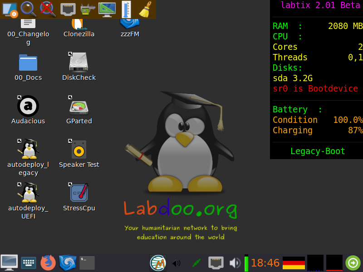Launch the StressCpu shortcut
The width and height of the screenshot is (363, 272).
click(79, 197)
